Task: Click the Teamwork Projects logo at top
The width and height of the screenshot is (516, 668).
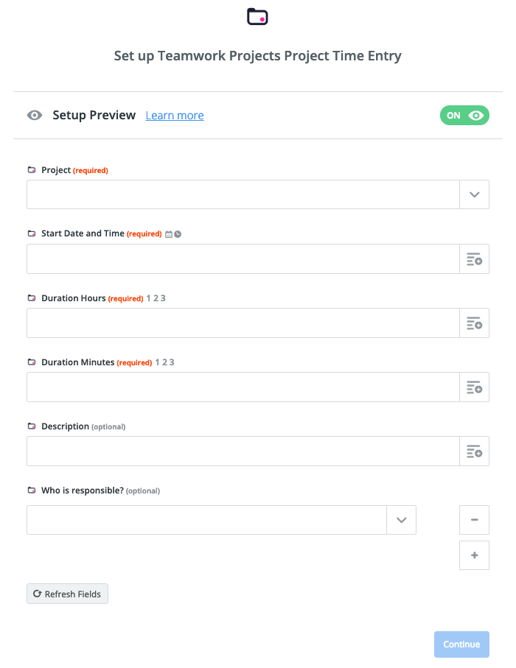Action: tap(257, 17)
